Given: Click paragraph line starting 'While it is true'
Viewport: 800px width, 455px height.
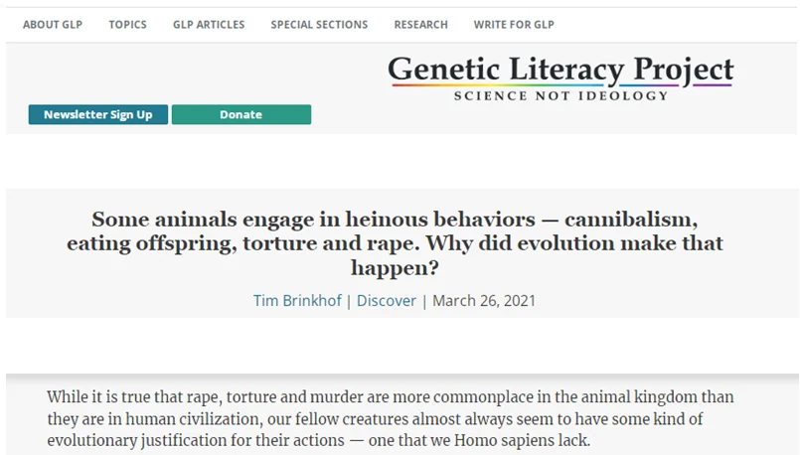Looking at the screenshot, I should pyautogui.click(x=391, y=396).
